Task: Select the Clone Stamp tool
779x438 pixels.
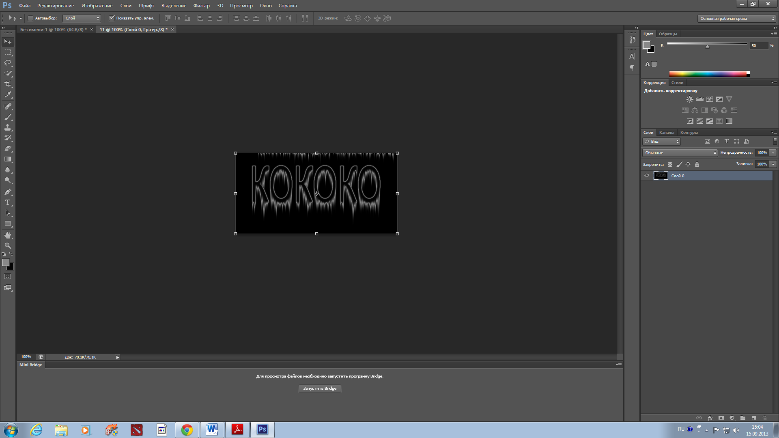Action: click(8, 127)
